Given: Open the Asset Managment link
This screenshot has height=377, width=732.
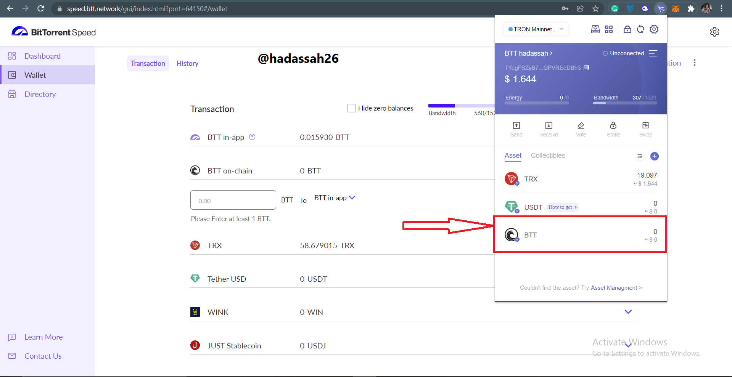Looking at the screenshot, I should pos(616,288).
